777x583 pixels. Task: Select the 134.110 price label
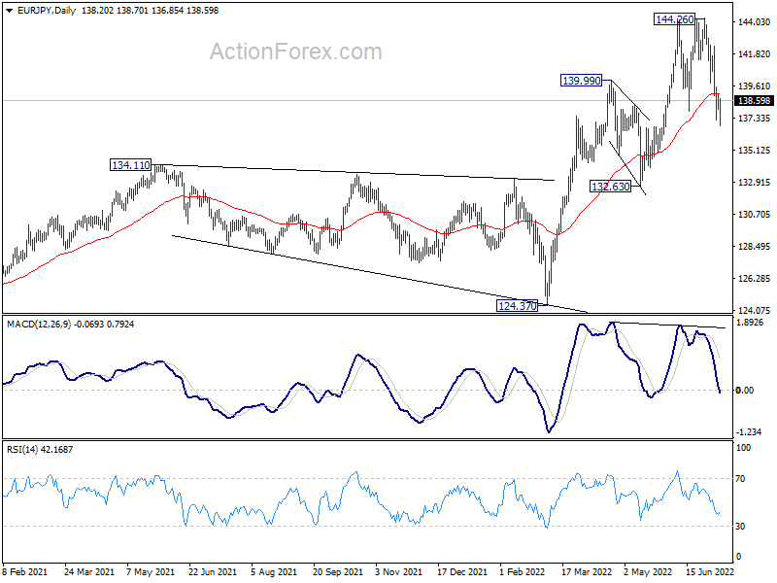pos(131,165)
